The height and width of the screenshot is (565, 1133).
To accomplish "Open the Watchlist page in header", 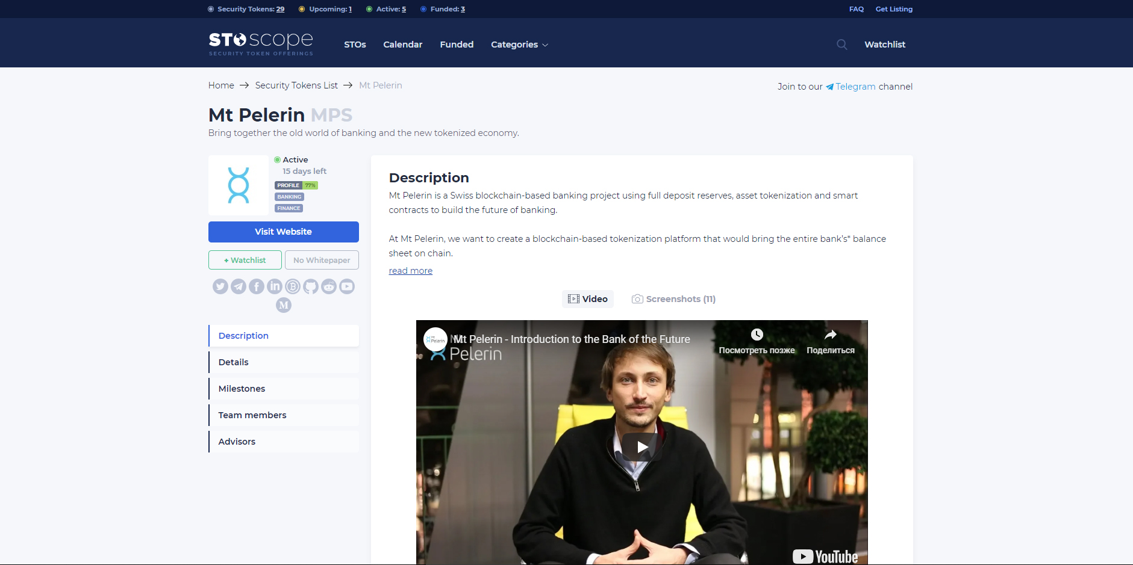I will click(x=885, y=45).
